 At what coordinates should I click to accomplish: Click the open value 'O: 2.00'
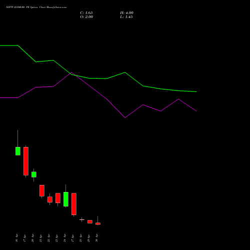click(x=86, y=17)
